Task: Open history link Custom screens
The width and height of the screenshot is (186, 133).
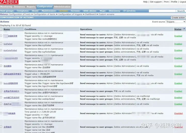Action: click(106, 14)
